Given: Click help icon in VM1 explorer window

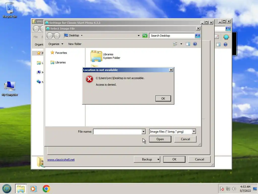Looking at the screenshot, I should pos(225,44).
